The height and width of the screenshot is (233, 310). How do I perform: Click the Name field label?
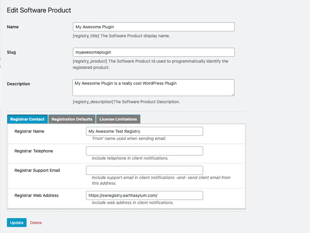[13, 27]
